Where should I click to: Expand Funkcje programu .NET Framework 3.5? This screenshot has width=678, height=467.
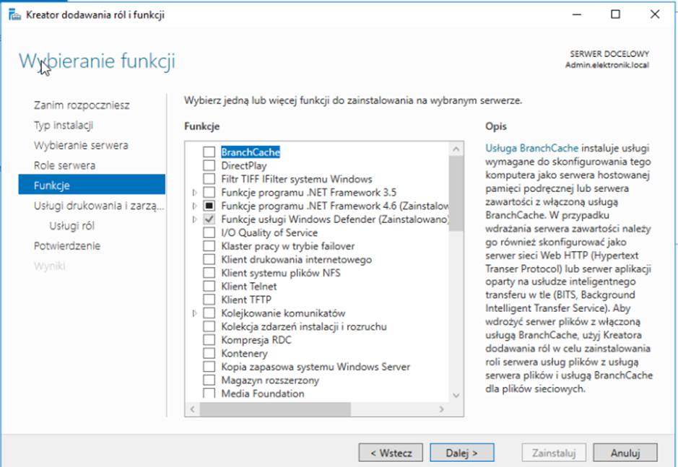194,193
